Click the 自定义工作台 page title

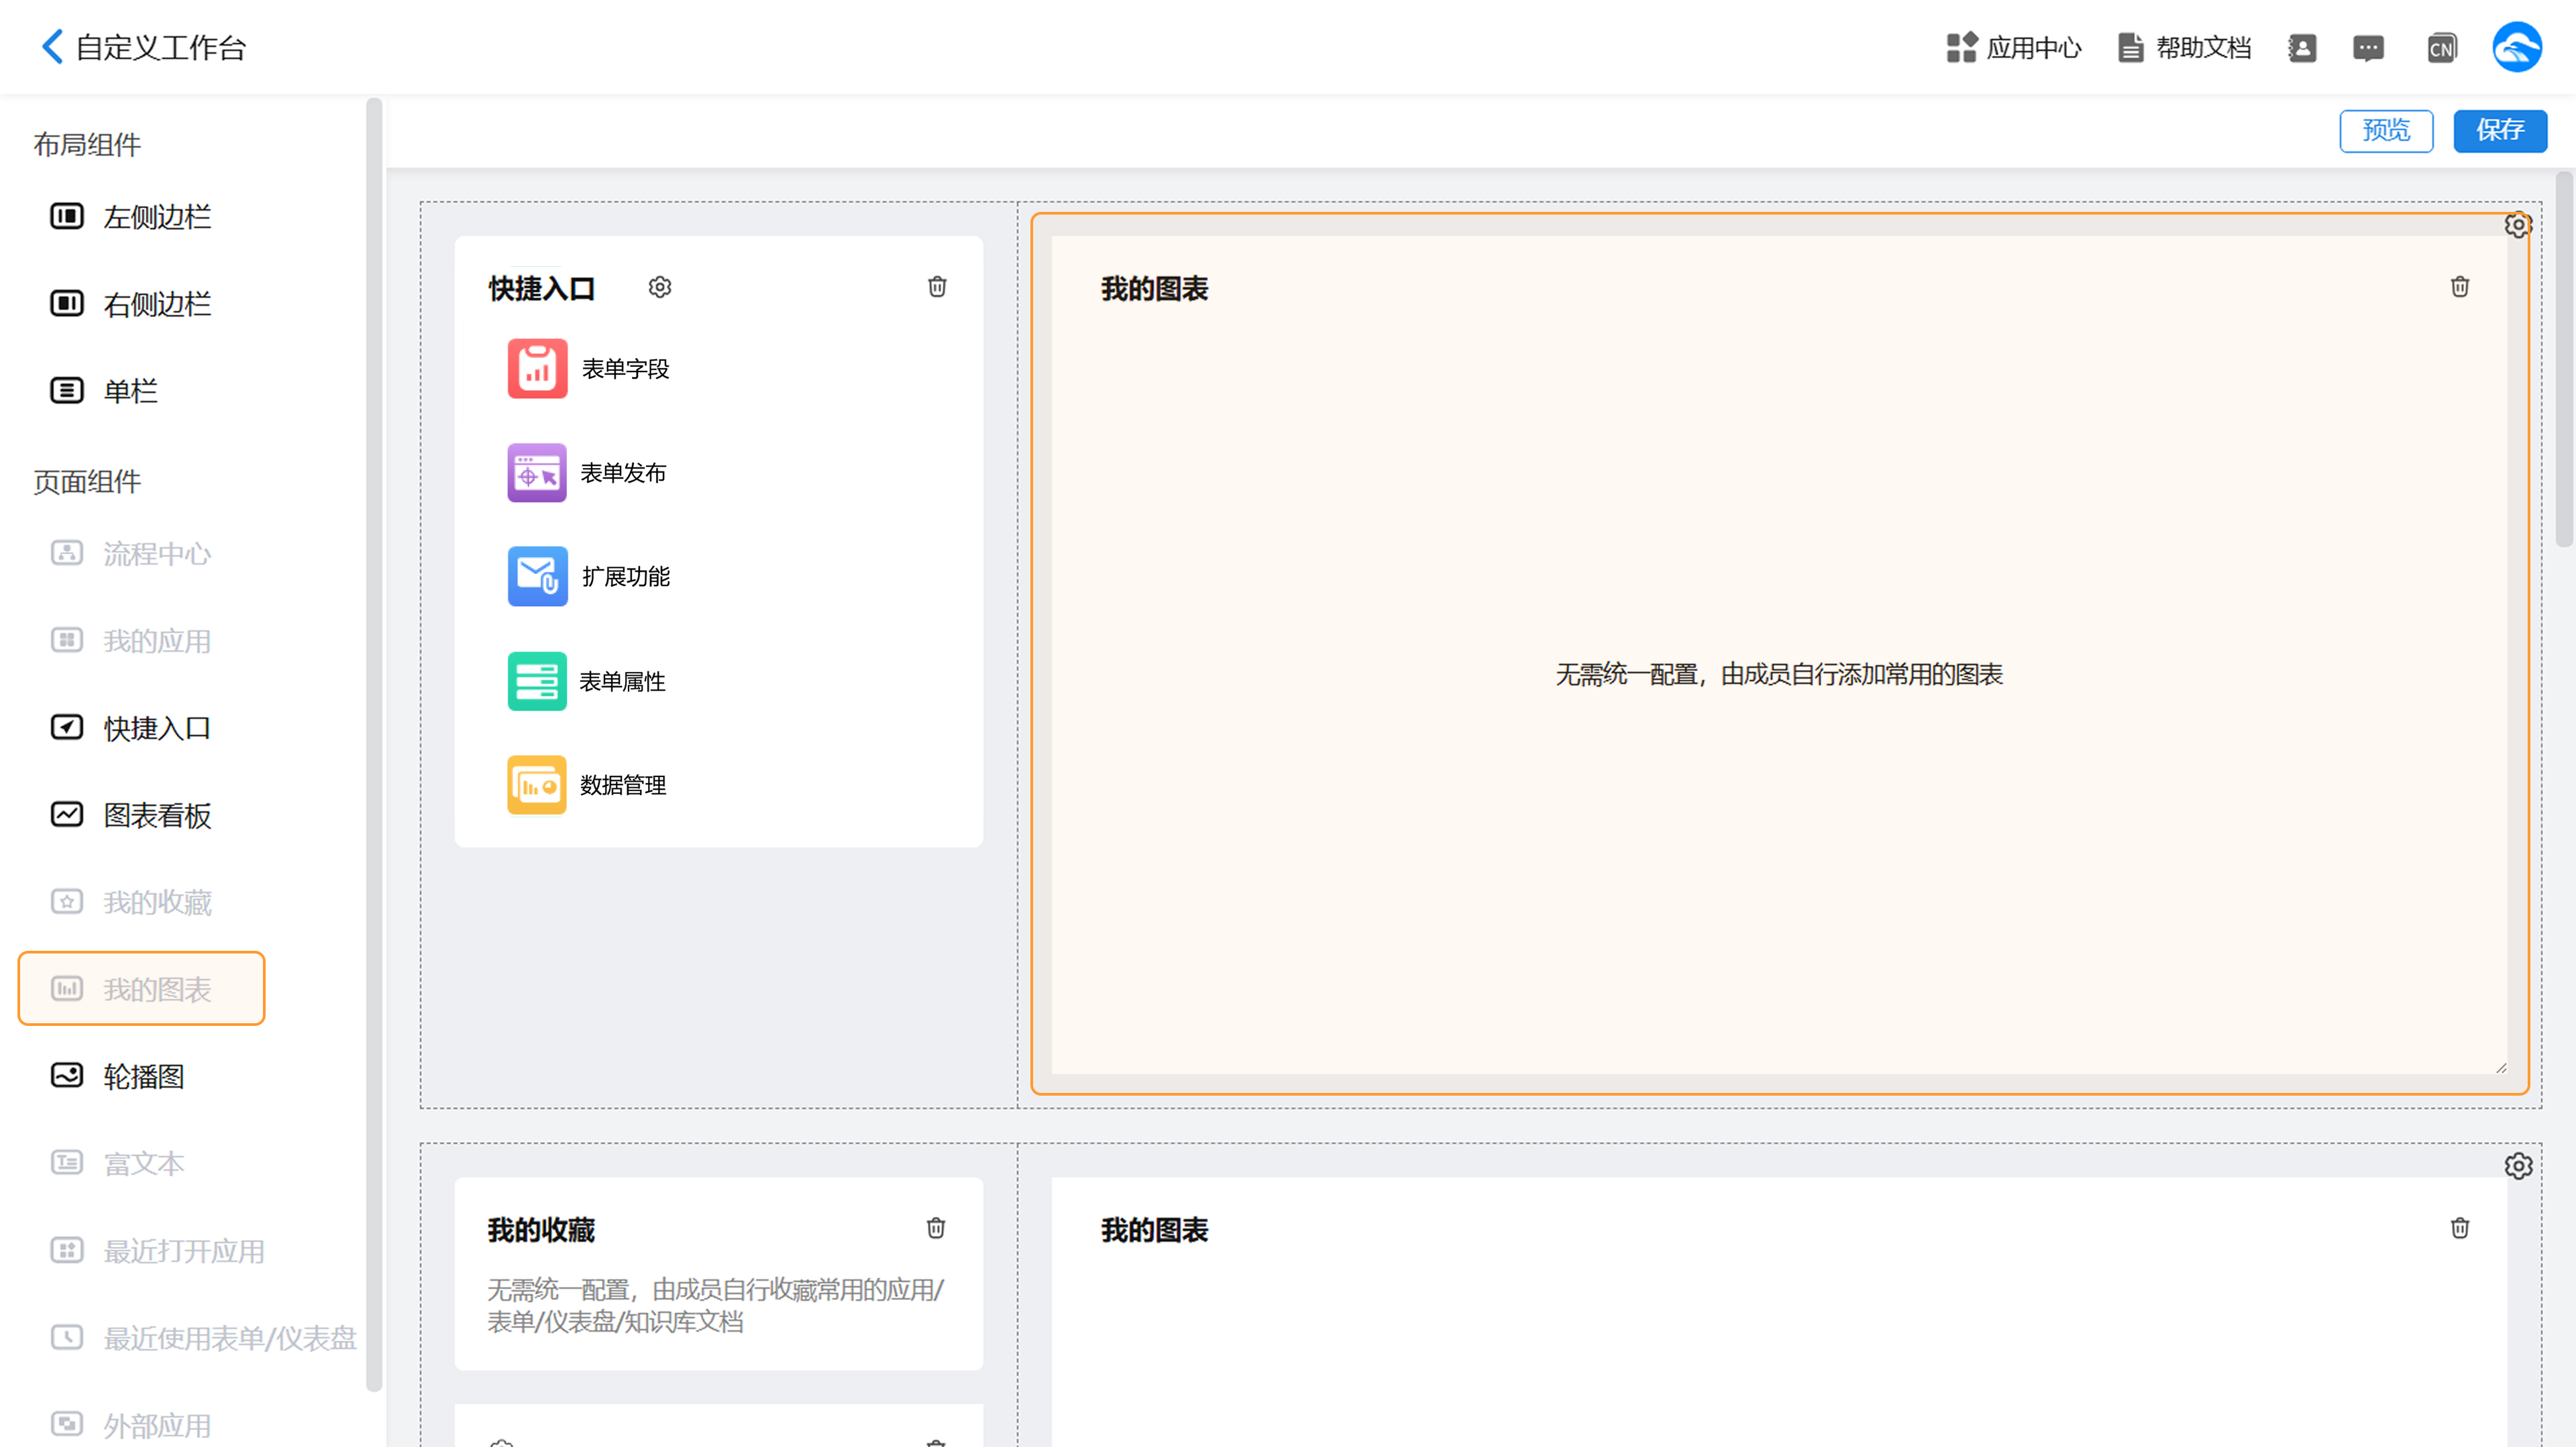tap(161, 47)
